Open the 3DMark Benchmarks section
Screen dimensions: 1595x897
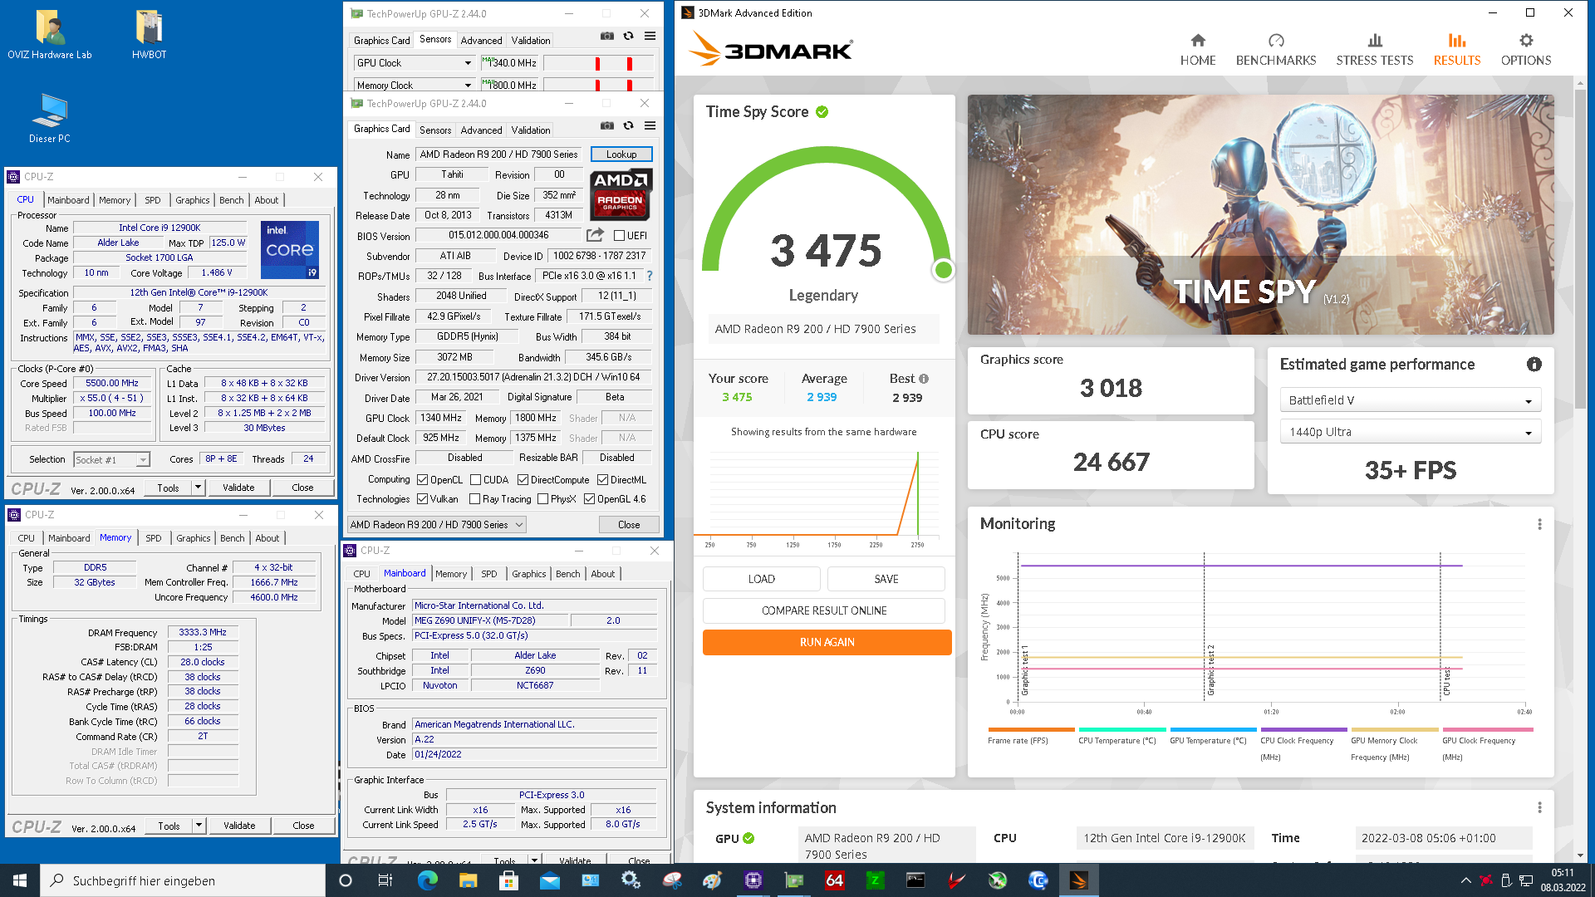tap(1276, 50)
